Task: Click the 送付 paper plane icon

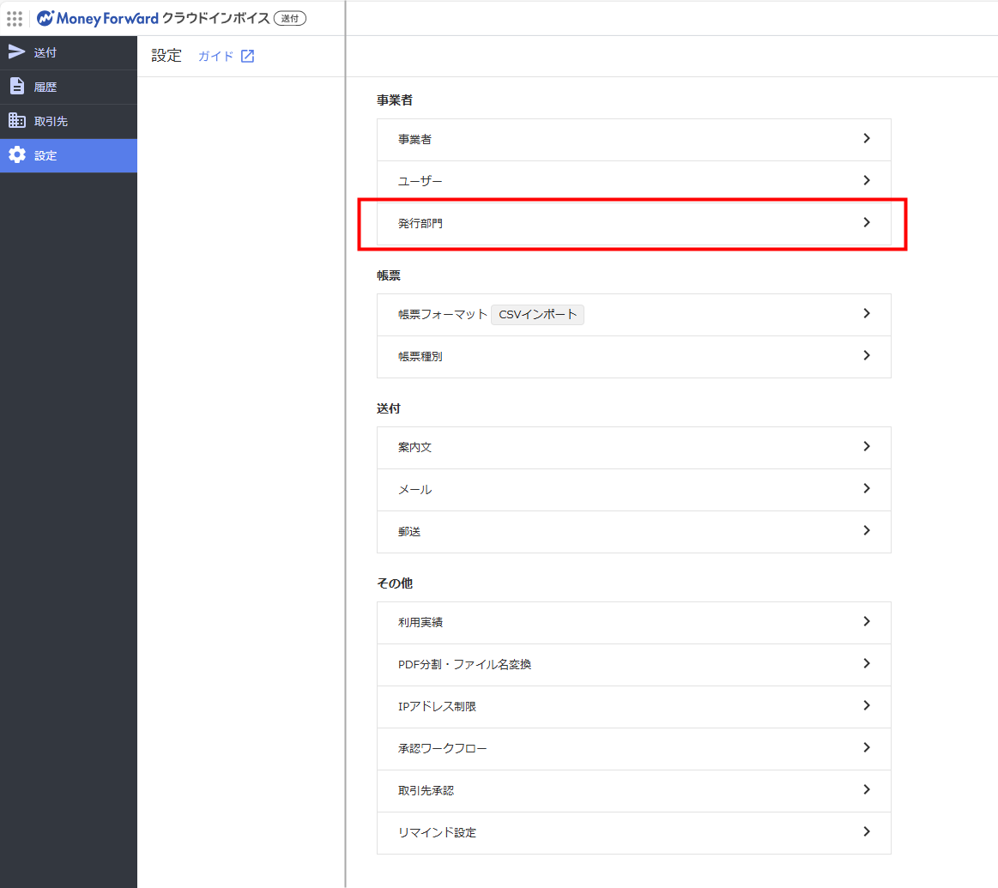Action: (x=17, y=52)
